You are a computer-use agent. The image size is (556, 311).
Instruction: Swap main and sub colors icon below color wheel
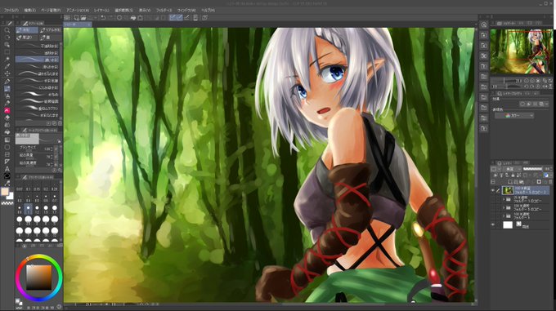coord(19,301)
